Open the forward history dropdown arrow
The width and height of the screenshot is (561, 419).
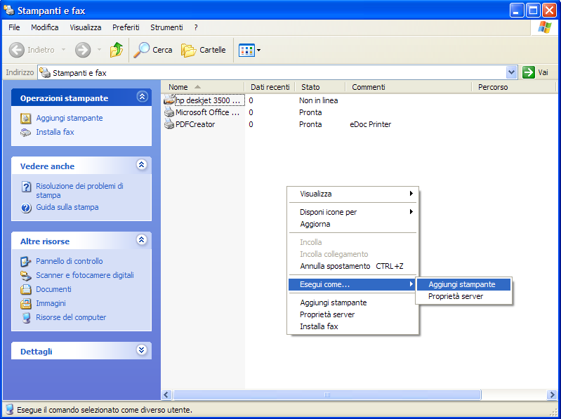99,50
